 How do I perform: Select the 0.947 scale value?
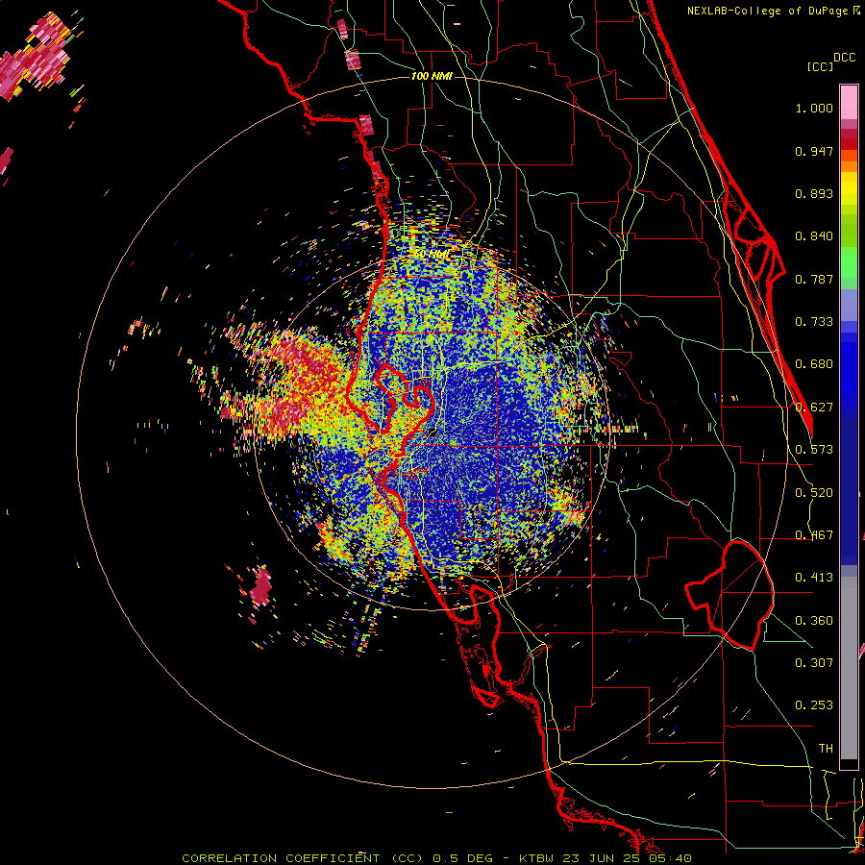(x=814, y=151)
